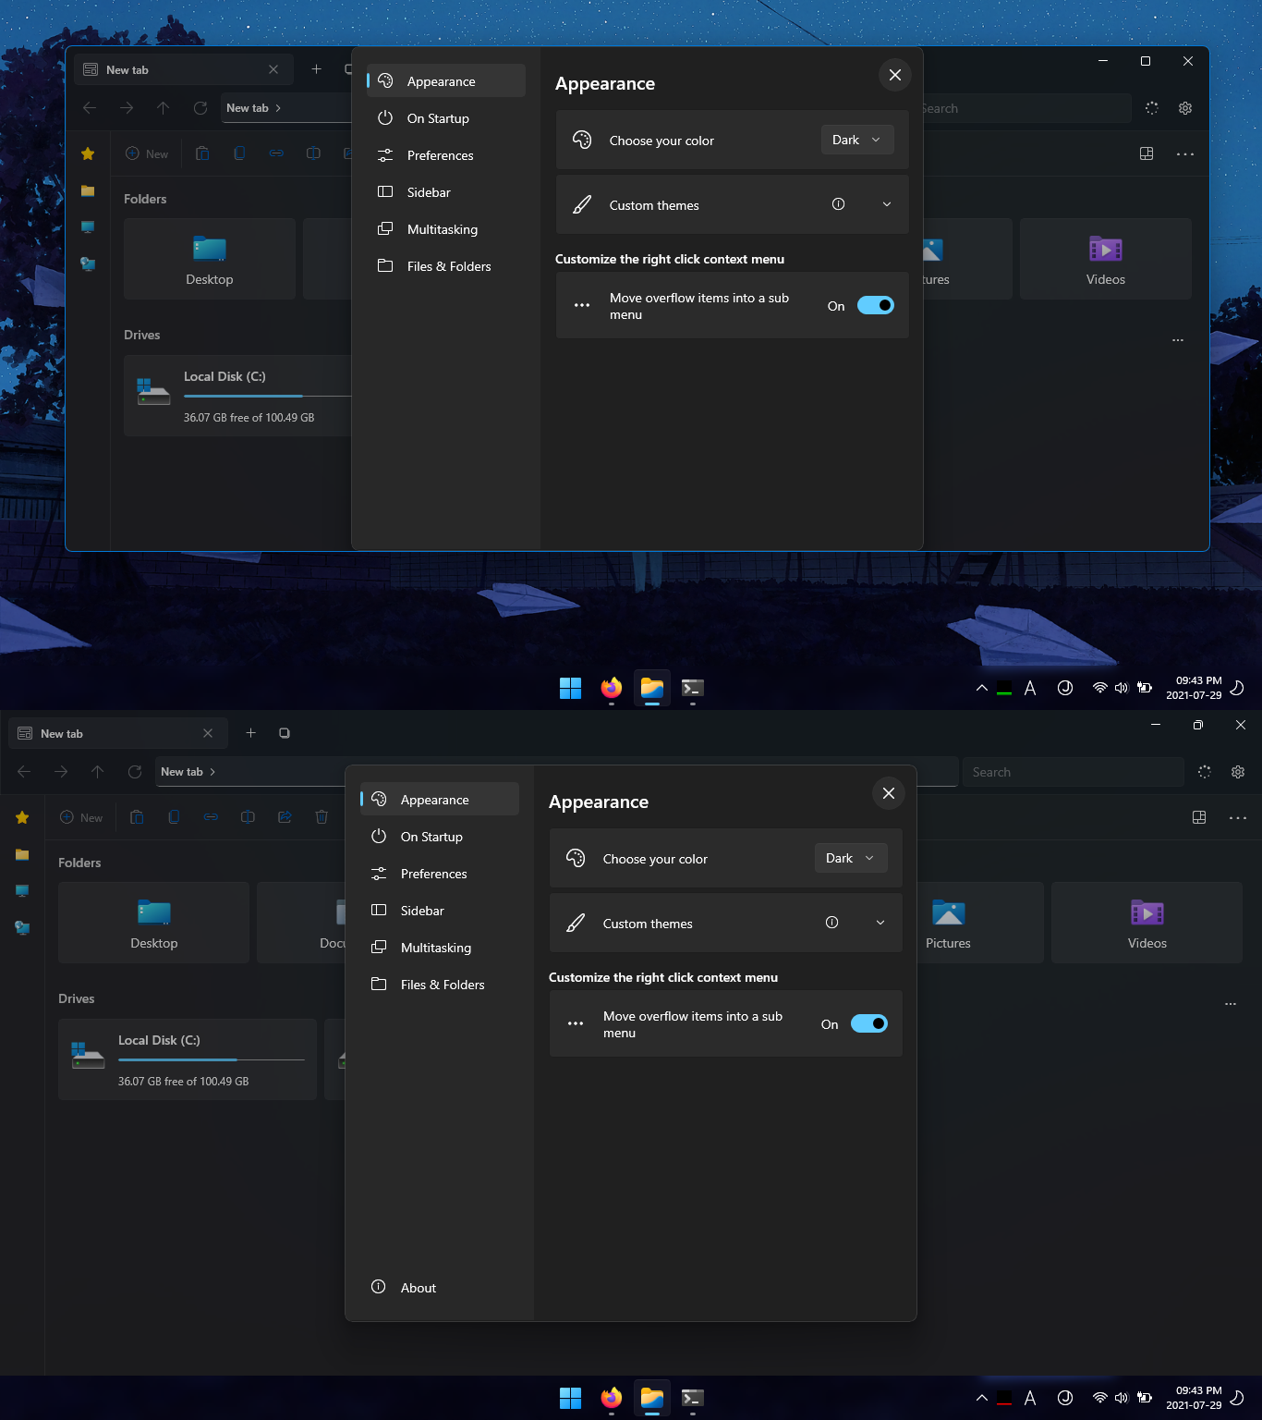The width and height of the screenshot is (1262, 1420).
Task: Open the Choose your color Dark dropdown
Action: point(849,858)
